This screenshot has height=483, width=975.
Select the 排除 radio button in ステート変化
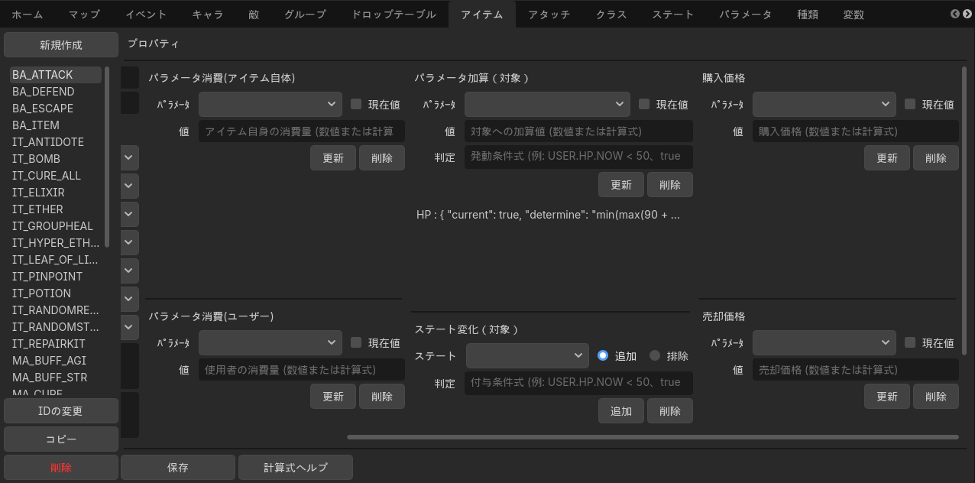click(x=655, y=356)
